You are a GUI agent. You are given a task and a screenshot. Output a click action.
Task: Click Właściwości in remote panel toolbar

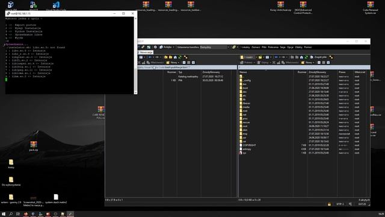coord(290,63)
